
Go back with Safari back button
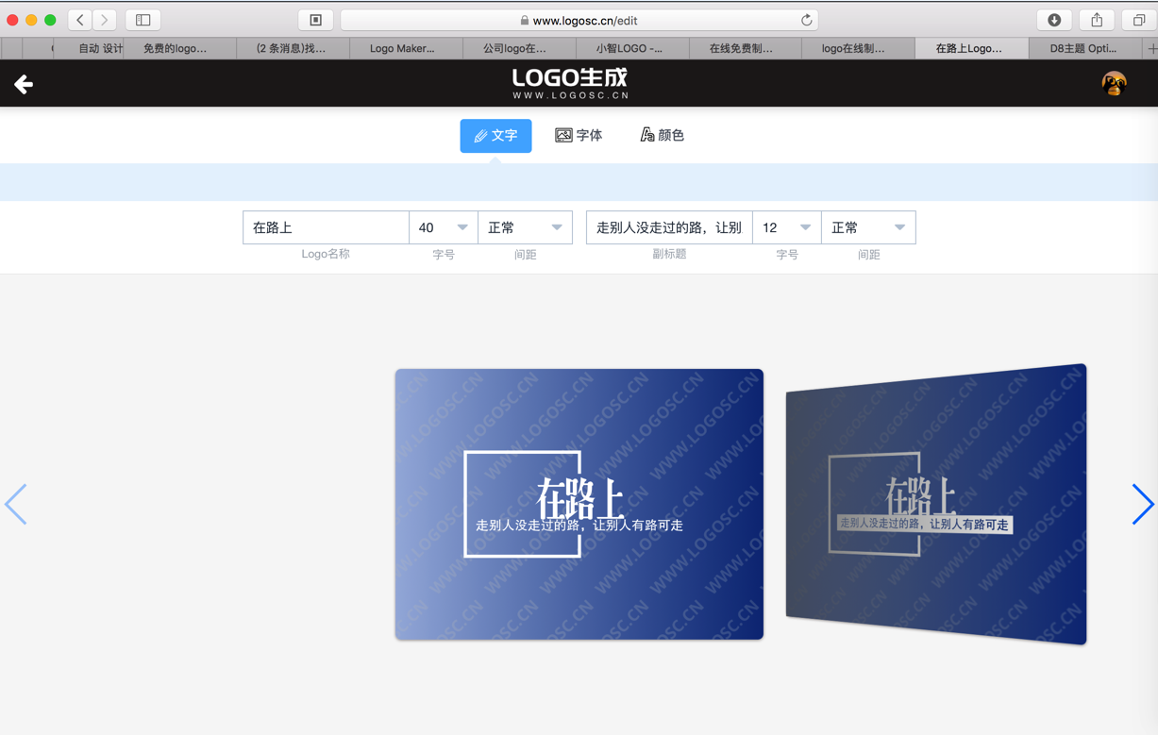[81, 20]
